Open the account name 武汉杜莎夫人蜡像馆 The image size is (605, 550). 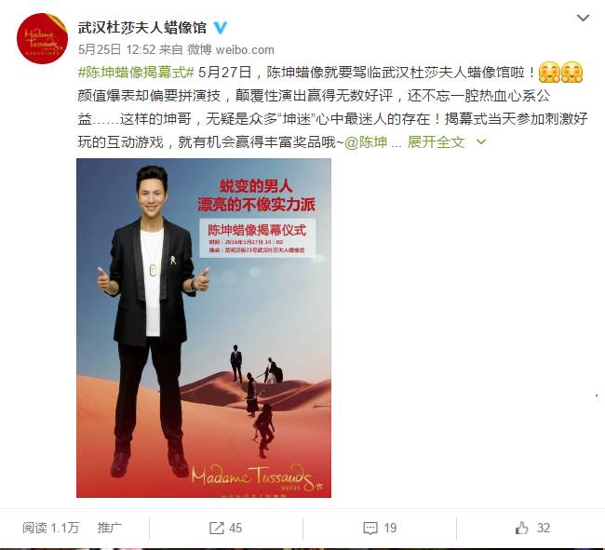(142, 28)
